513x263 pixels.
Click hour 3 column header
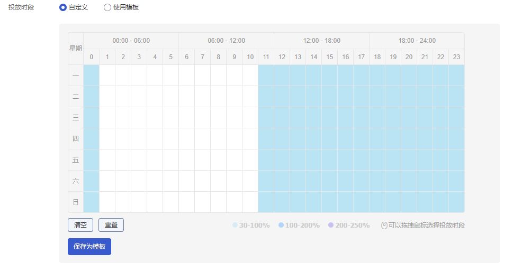point(139,57)
